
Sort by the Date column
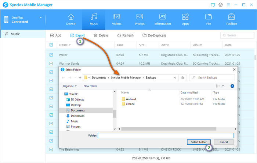click(228, 45)
